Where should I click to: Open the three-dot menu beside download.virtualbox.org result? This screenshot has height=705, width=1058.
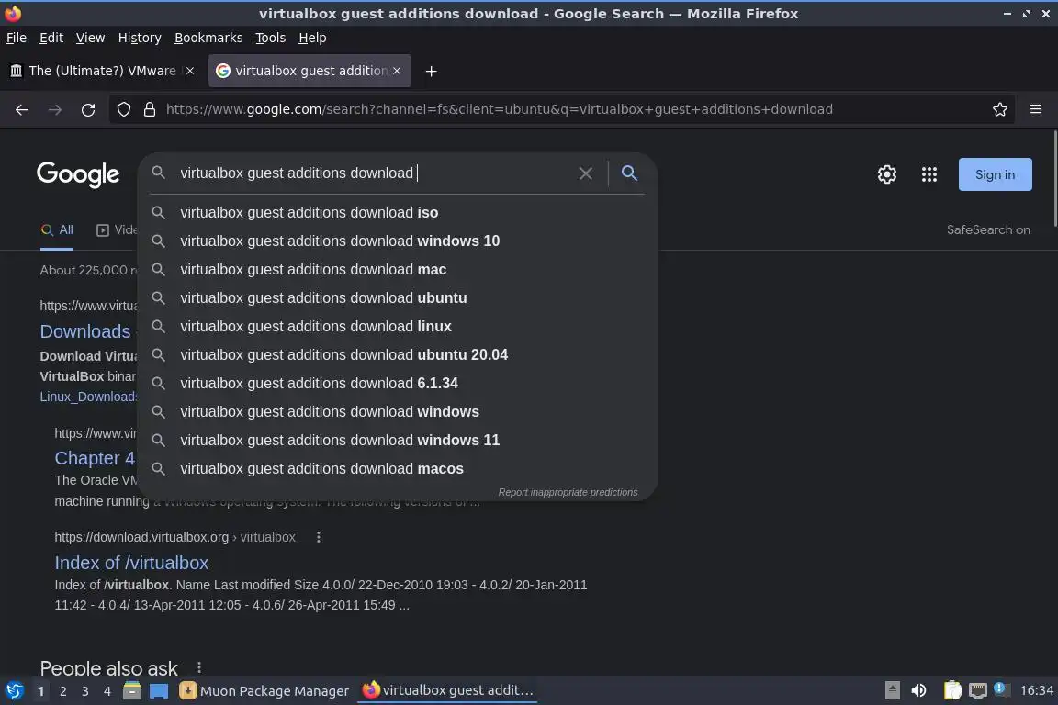tap(319, 537)
